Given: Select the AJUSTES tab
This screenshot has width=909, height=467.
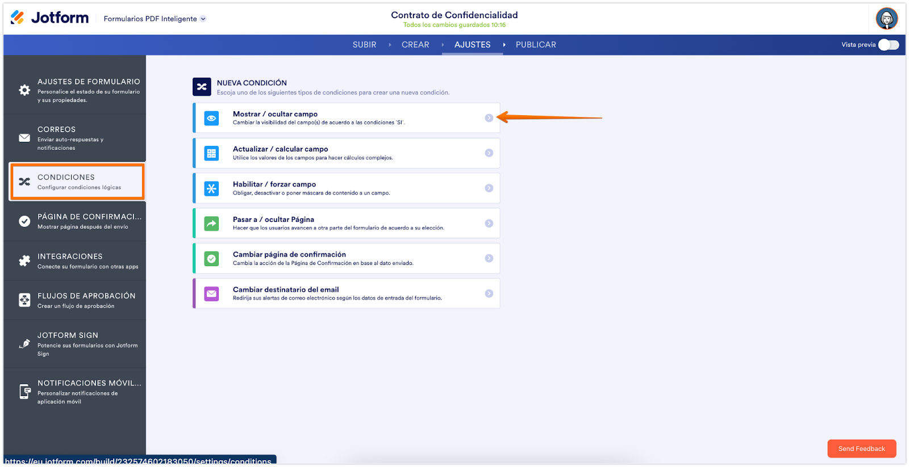Looking at the screenshot, I should tap(472, 45).
